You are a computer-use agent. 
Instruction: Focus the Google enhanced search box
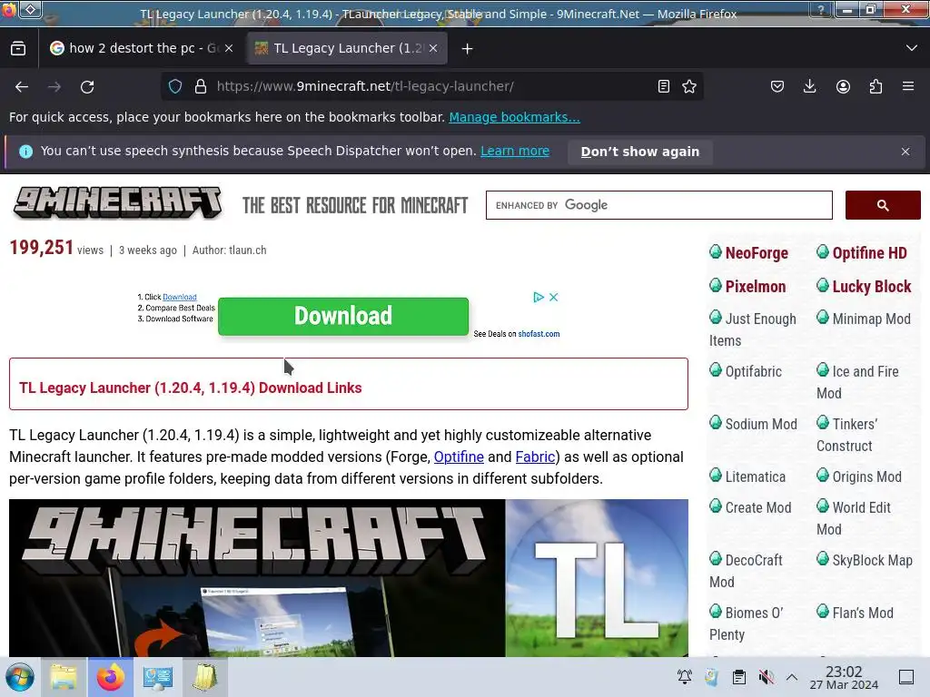(x=659, y=205)
